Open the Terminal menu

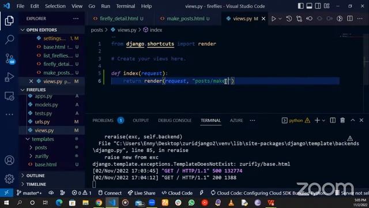tap(126, 6)
